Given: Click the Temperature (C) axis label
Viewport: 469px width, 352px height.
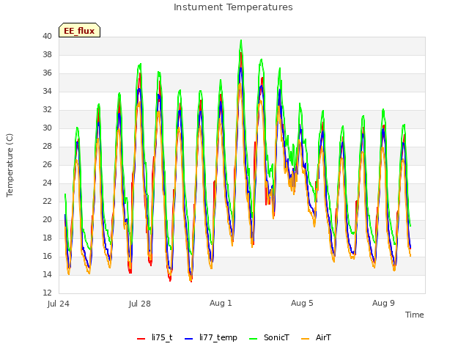Looking at the screenshot, I should [x=10, y=165].
